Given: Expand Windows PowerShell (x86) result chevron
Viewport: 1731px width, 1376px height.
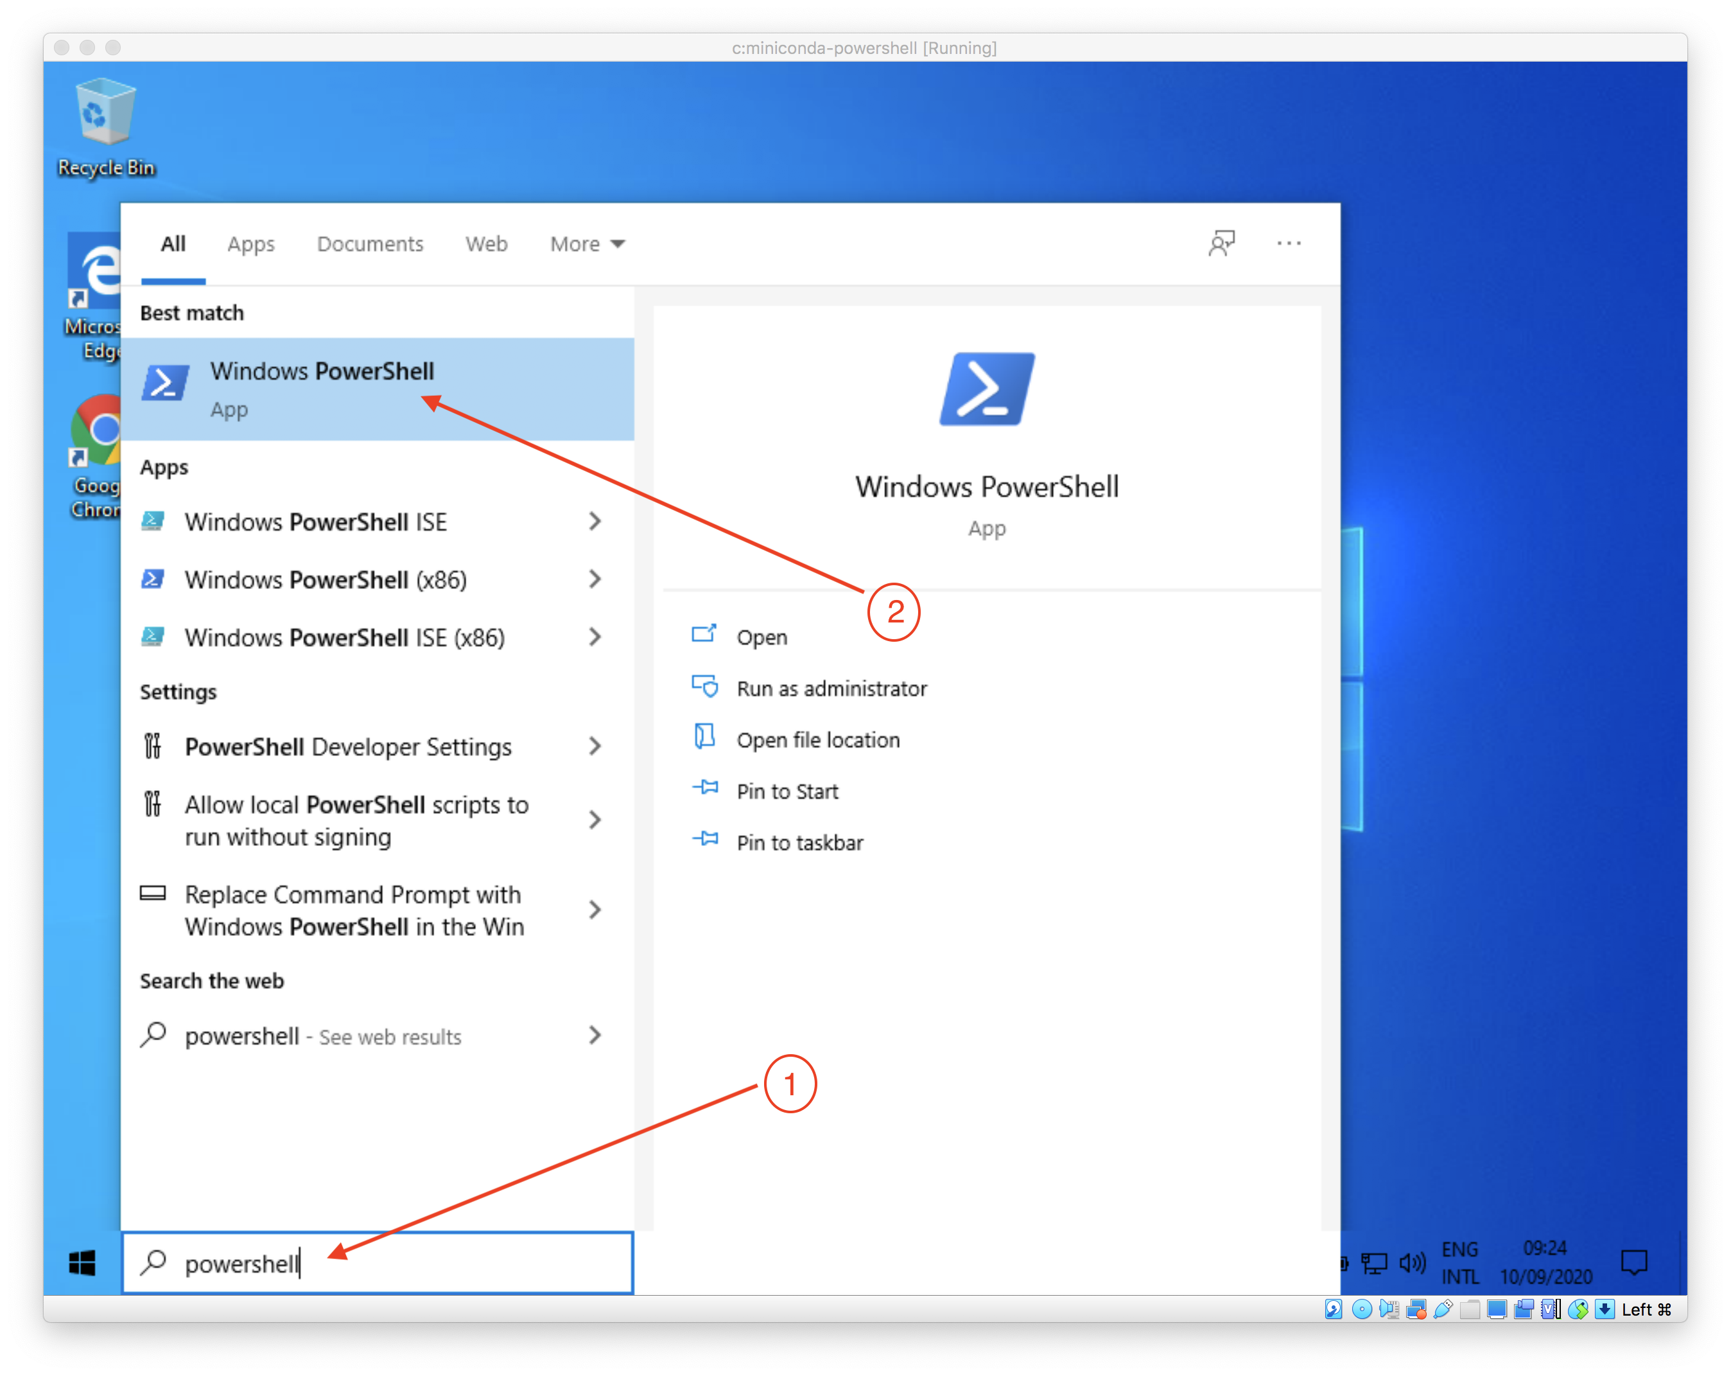Looking at the screenshot, I should 595,579.
